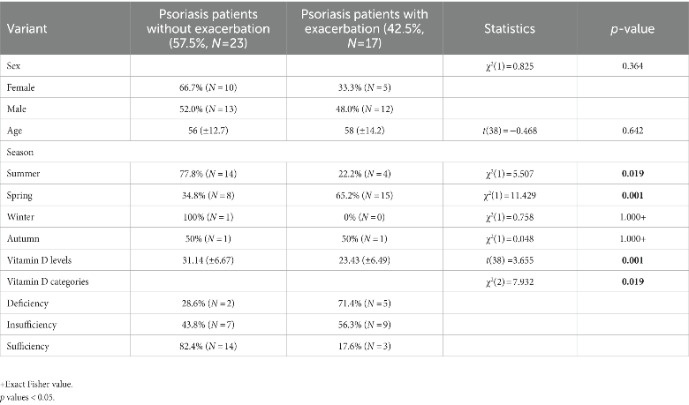Select the "Age" row label
This screenshot has width=689, height=405.
pos(14,131)
